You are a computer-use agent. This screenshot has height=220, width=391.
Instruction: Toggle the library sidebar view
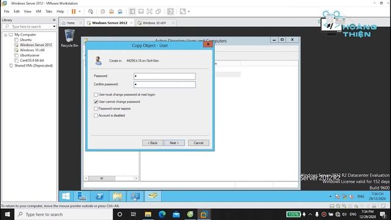(133, 12)
